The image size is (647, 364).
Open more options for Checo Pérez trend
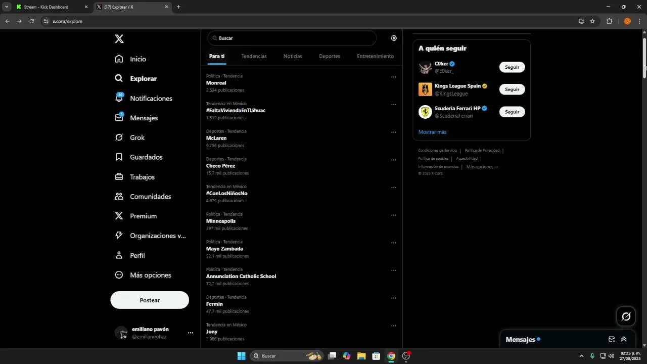point(393,160)
